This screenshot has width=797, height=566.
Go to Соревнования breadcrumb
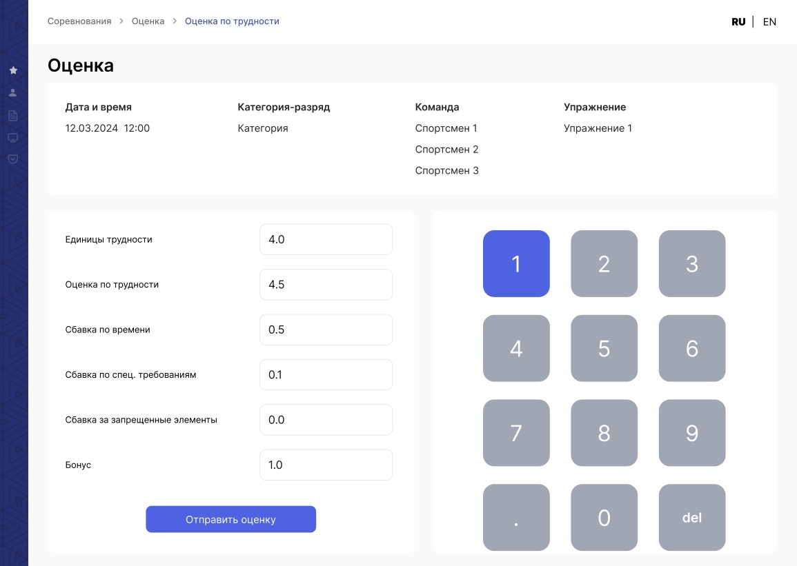pos(79,21)
